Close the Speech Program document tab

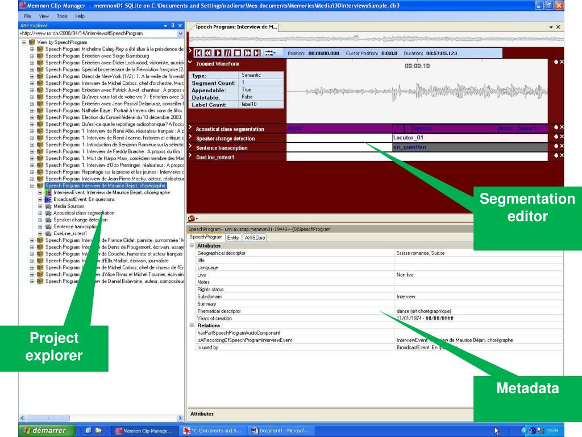click(558, 27)
